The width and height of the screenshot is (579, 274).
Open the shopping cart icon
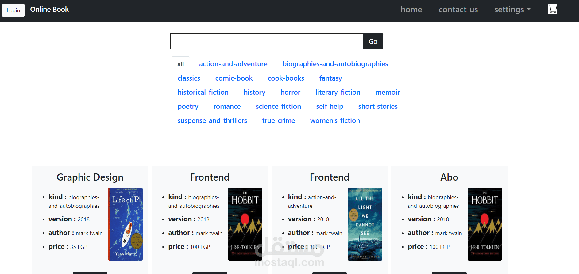pos(552,9)
